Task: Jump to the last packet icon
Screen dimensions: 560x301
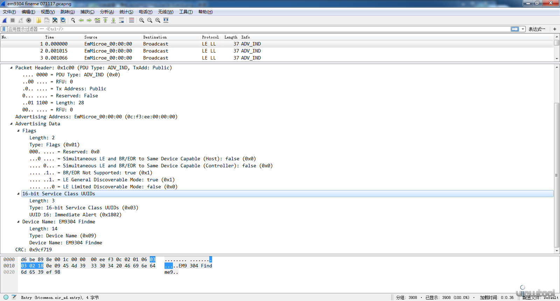Action: 113,20
